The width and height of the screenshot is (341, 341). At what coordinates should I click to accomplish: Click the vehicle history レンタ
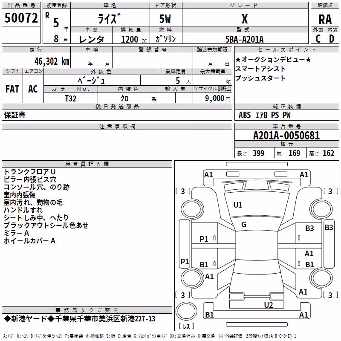point(91,39)
